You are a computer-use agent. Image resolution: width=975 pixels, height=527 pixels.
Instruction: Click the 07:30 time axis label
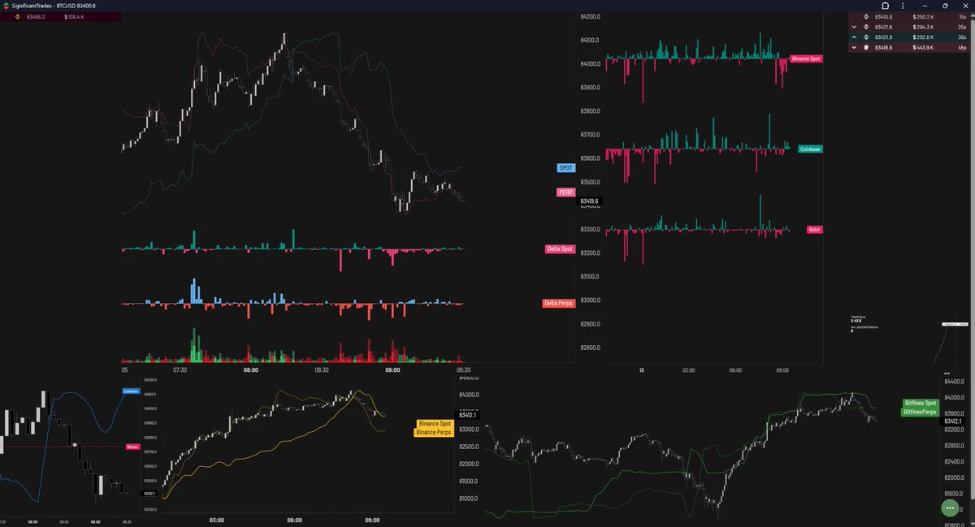(180, 369)
